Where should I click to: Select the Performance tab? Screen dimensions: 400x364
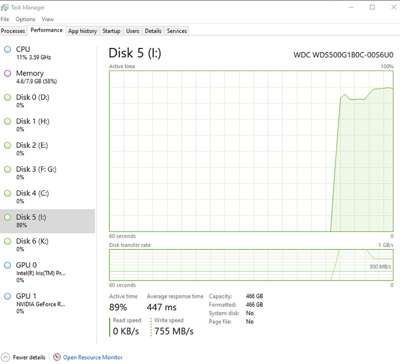[x=46, y=30]
